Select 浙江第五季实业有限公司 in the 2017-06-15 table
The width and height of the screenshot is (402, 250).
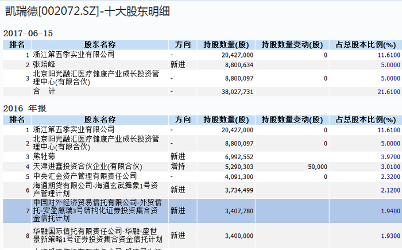[74, 55]
